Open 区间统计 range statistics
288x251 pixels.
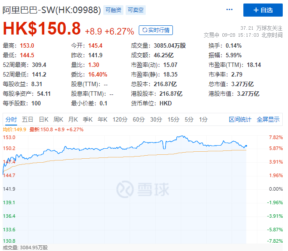(240, 119)
